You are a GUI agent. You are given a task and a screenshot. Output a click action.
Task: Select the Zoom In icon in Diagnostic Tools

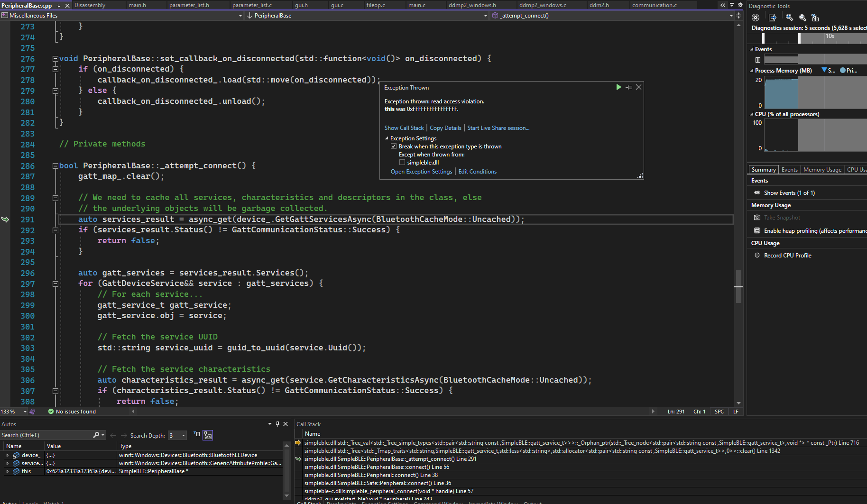789,18
